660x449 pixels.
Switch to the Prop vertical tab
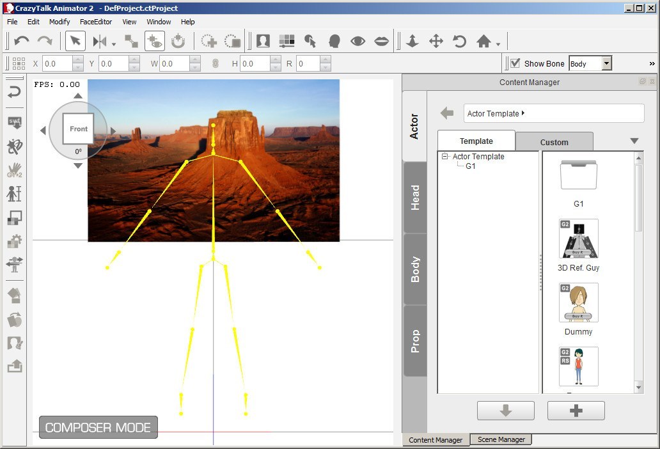(x=414, y=341)
